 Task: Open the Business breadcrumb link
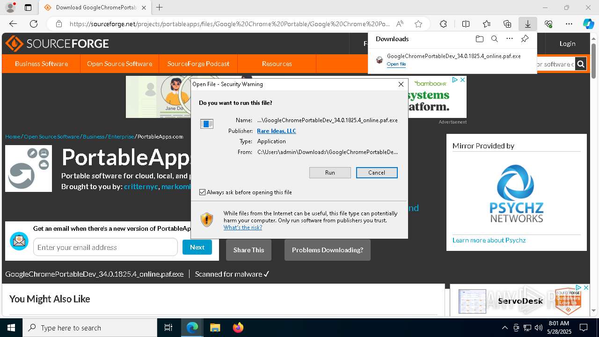[94, 137]
